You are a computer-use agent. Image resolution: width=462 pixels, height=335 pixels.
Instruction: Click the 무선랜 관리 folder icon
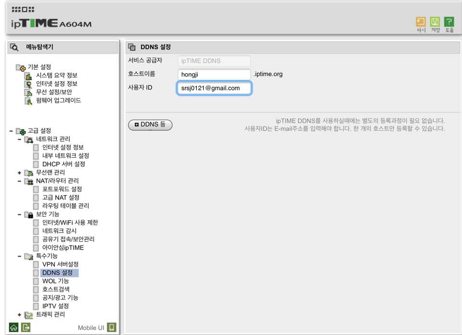click(29, 173)
